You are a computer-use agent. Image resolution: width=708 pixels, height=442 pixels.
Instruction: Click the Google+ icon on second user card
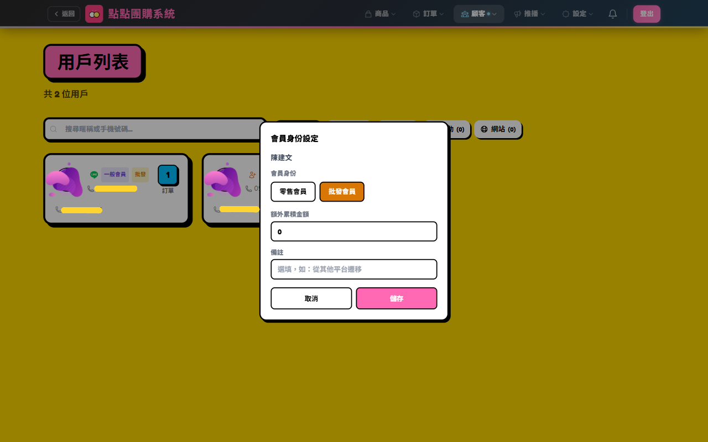point(252,175)
